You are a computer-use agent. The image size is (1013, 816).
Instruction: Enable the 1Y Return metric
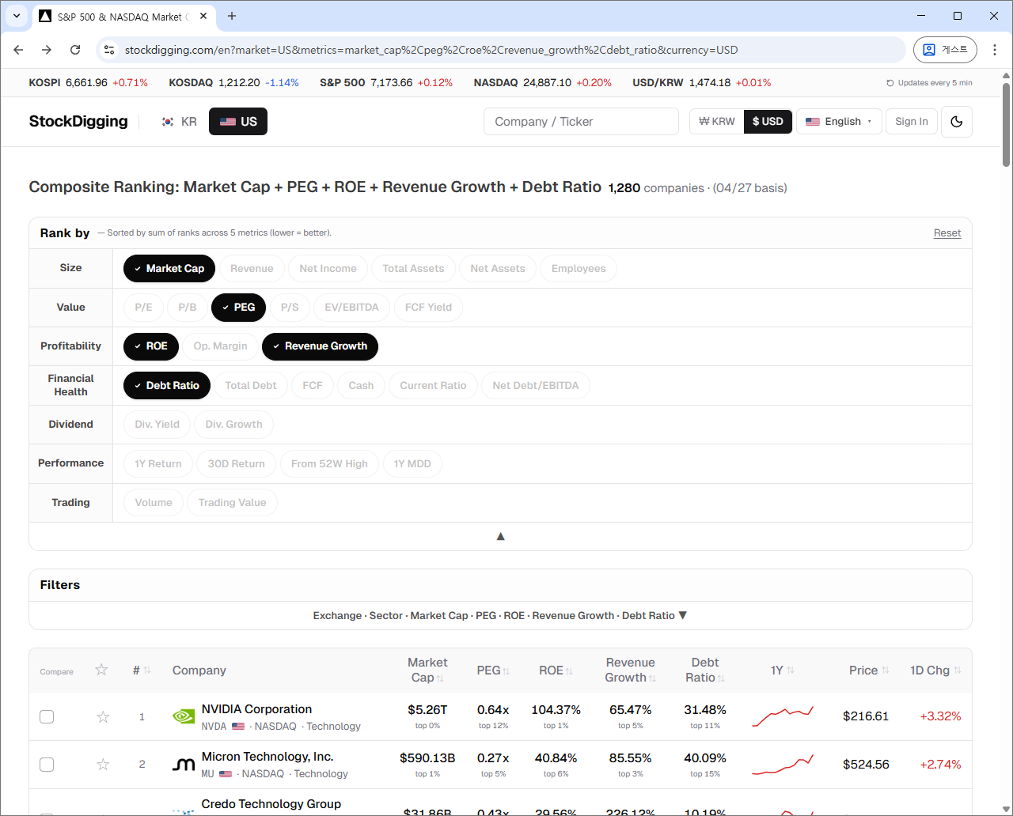(158, 463)
